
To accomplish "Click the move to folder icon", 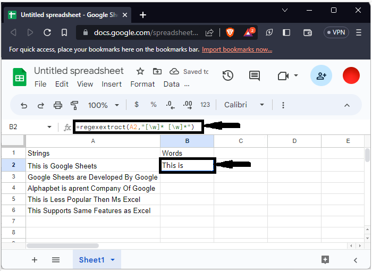I will click(x=157, y=71).
